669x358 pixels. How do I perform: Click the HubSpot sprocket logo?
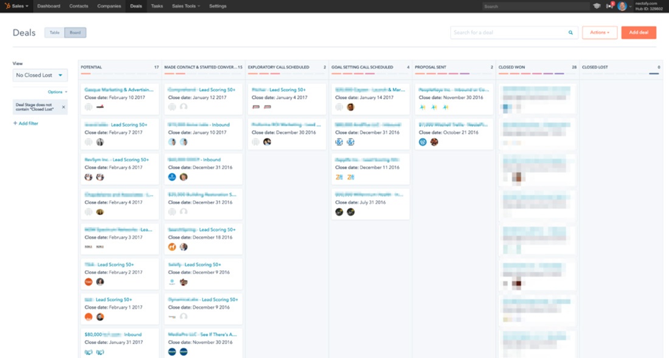pyautogui.click(x=7, y=6)
